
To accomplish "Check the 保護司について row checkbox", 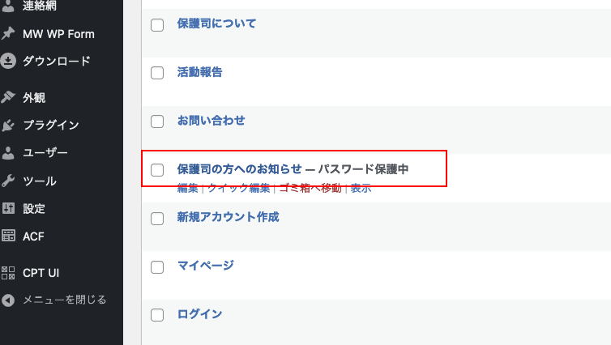I will coord(157,25).
